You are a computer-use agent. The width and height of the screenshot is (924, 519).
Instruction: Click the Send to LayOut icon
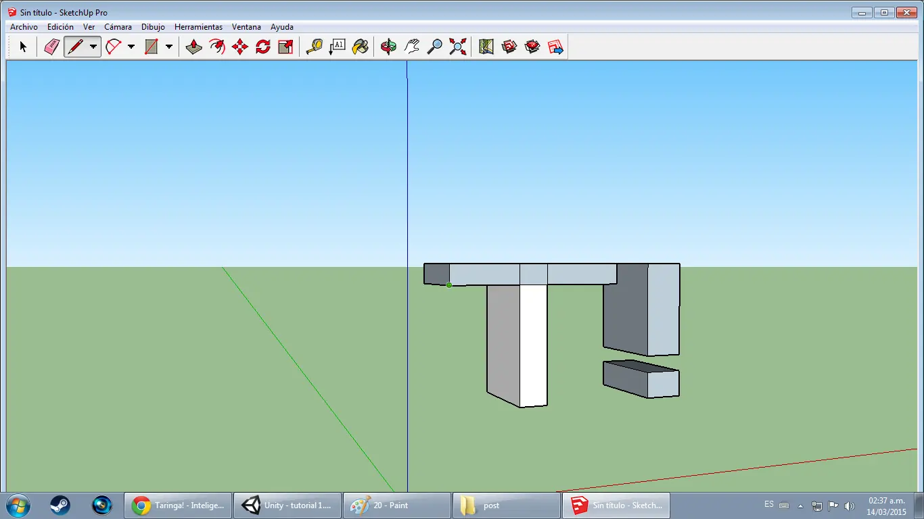pos(555,47)
